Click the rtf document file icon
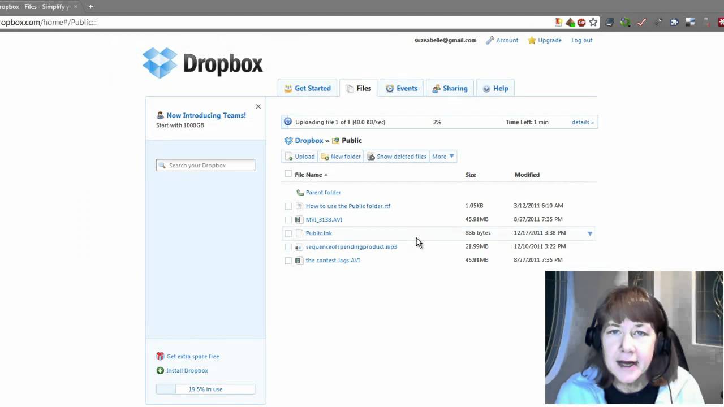The height and width of the screenshot is (407, 724). (299, 206)
